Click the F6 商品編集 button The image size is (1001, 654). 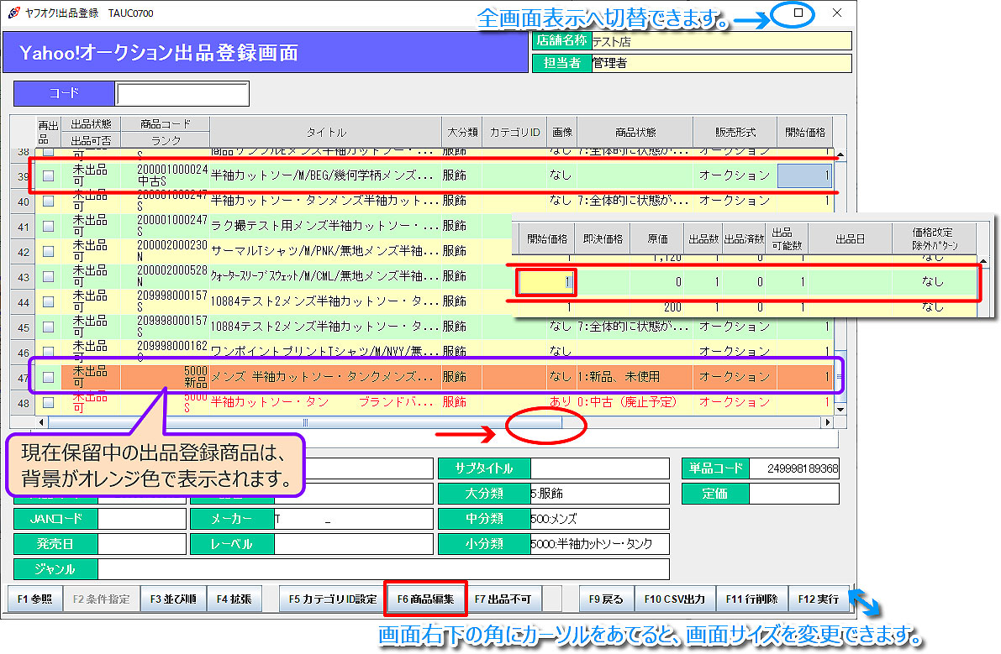[x=425, y=599]
